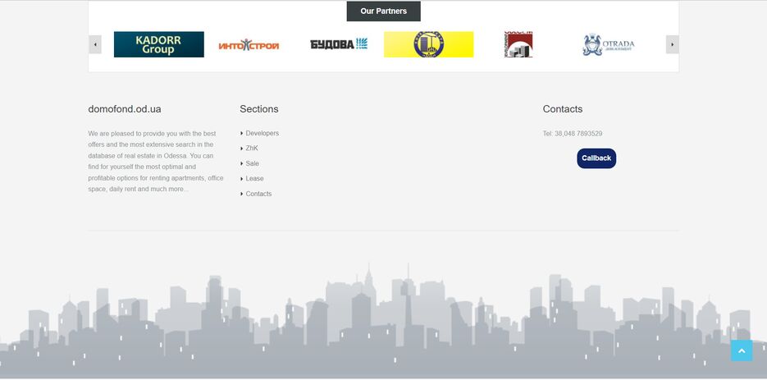
Task: Click the Sections column heading
Action: click(258, 108)
